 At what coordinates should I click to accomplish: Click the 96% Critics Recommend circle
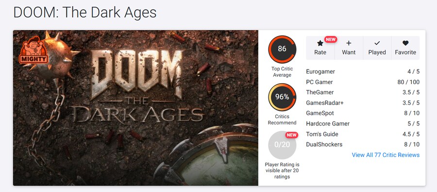pos(282,97)
